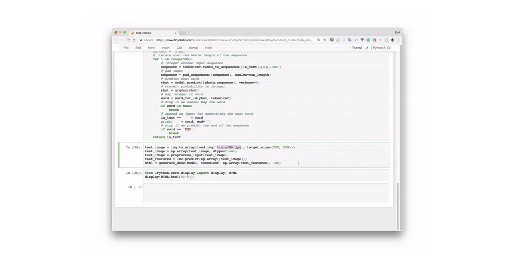516x271 pixels.
Task: Open the Edit menu
Action: 138,48
